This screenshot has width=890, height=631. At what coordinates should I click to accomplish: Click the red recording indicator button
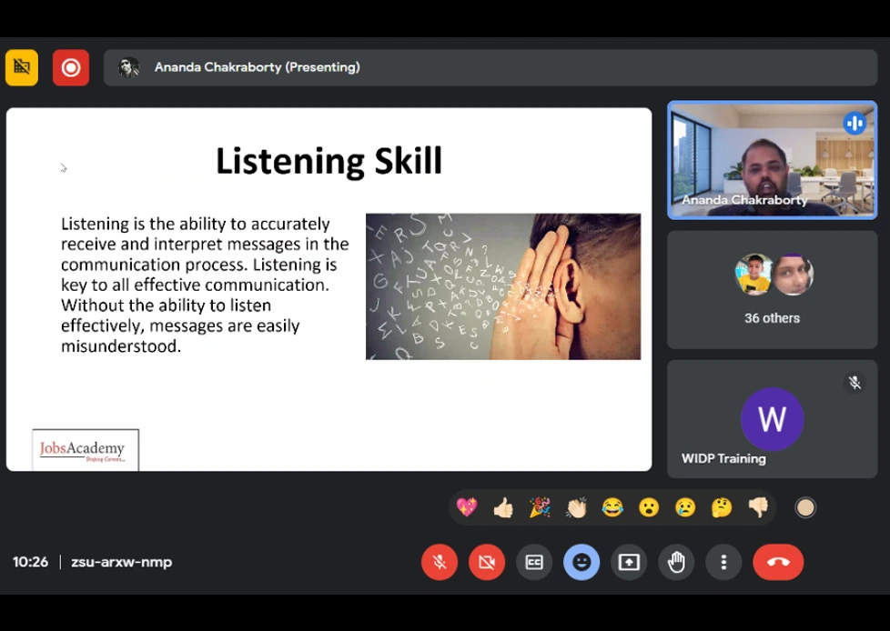click(71, 67)
